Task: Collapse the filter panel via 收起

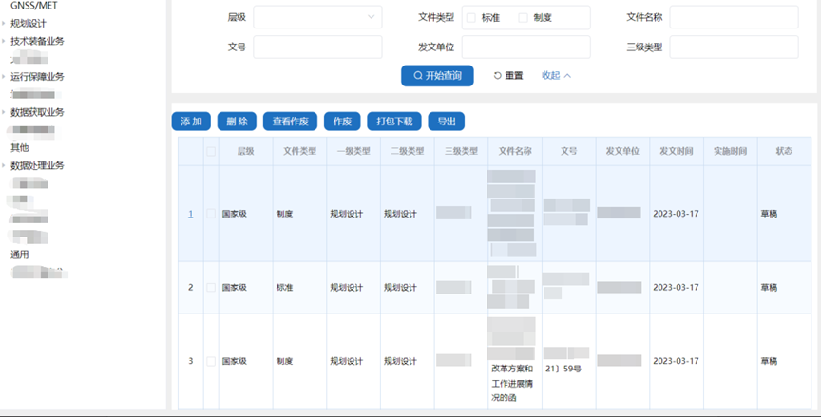Action: pyautogui.click(x=556, y=75)
